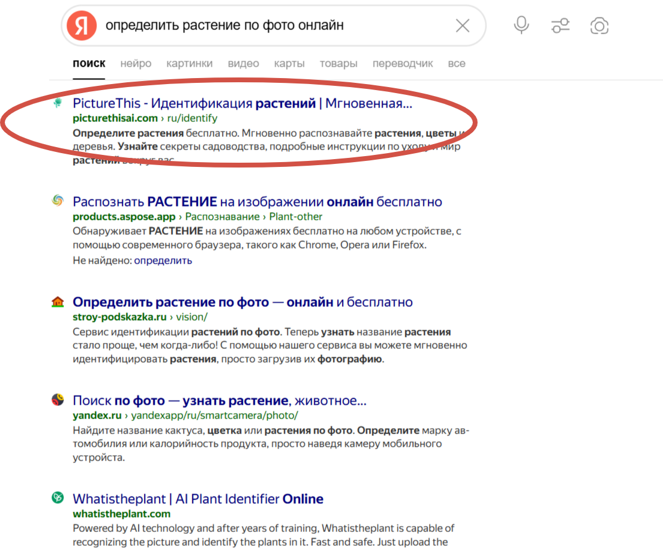Click the aspose.app colorful favicon
Viewport: 663px width, 550px height.
pos(57,201)
